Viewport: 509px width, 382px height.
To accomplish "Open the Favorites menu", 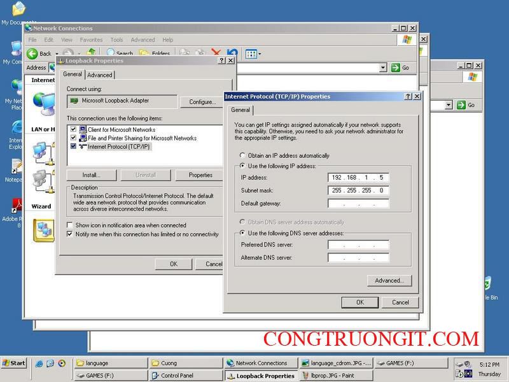I will [91, 39].
